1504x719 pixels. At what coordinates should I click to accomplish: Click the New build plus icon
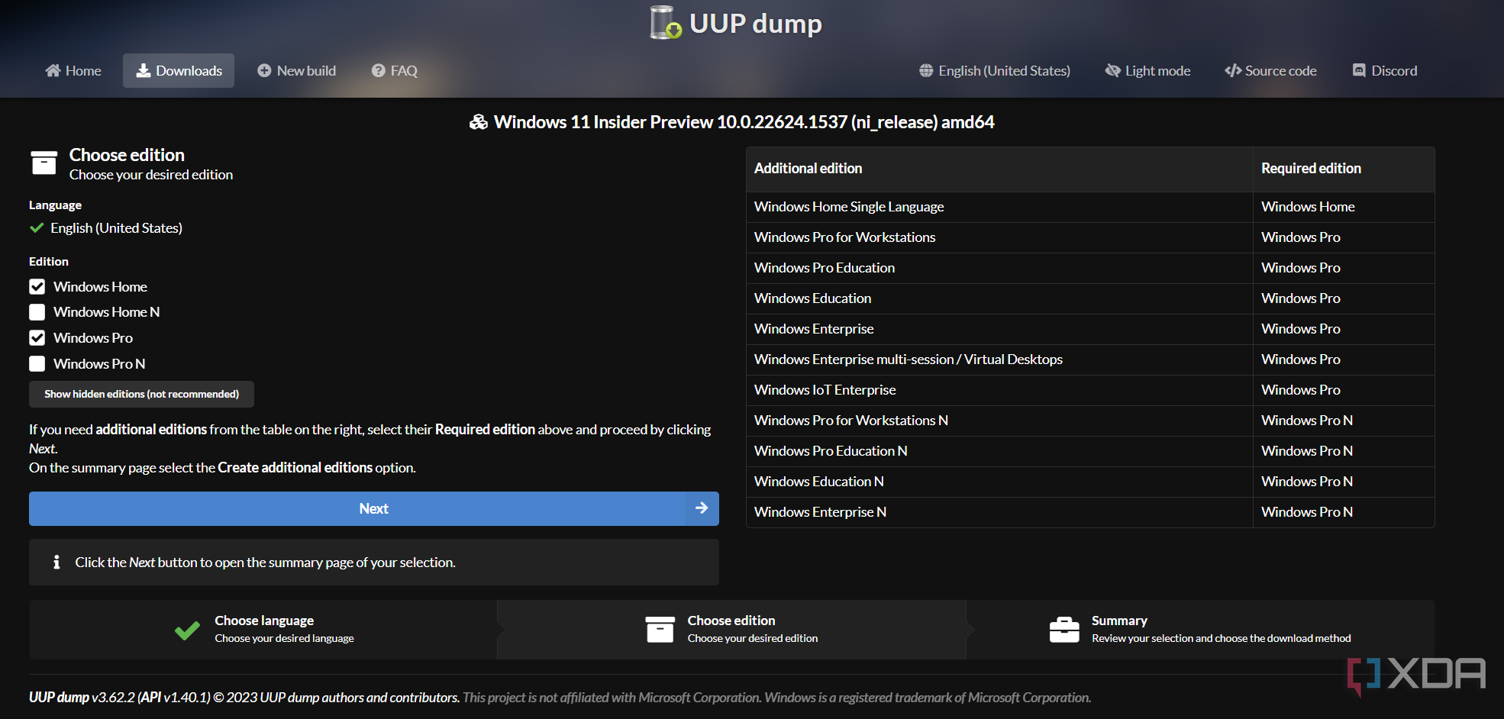(x=264, y=70)
